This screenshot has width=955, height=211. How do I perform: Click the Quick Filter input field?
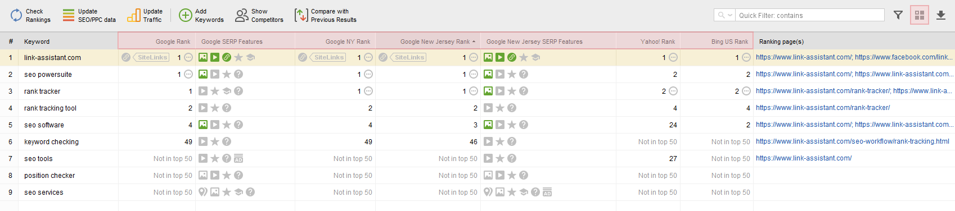(810, 15)
